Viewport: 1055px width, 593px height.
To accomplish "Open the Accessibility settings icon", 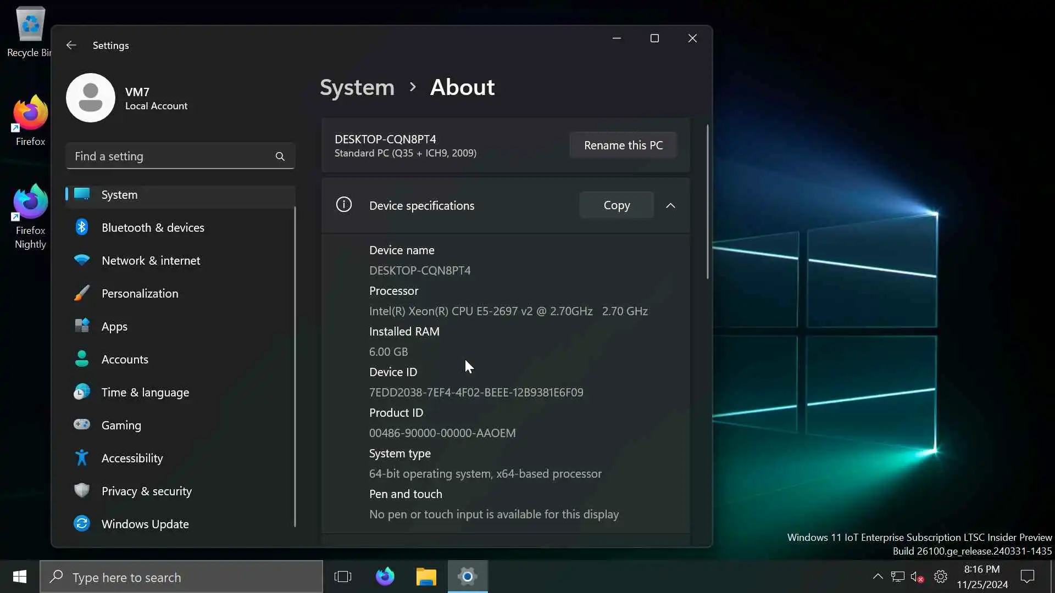I will (82, 458).
